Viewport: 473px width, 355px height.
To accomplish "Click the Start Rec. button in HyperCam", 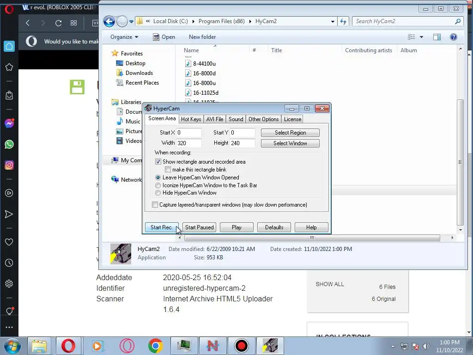I will (x=162, y=227).
